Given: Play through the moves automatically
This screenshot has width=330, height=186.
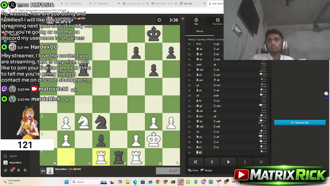Looking at the screenshot, I should pos(228,162).
